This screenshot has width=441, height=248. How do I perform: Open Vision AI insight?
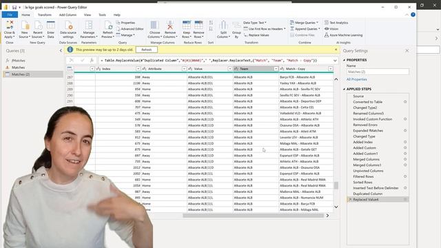pyautogui.click(x=331, y=29)
